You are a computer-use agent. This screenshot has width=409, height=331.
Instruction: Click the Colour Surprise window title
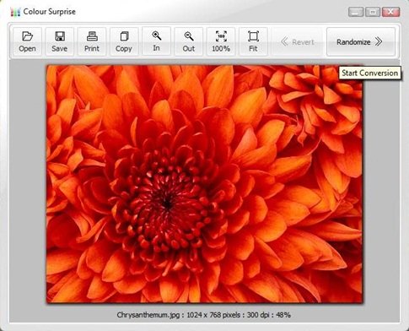(49, 12)
